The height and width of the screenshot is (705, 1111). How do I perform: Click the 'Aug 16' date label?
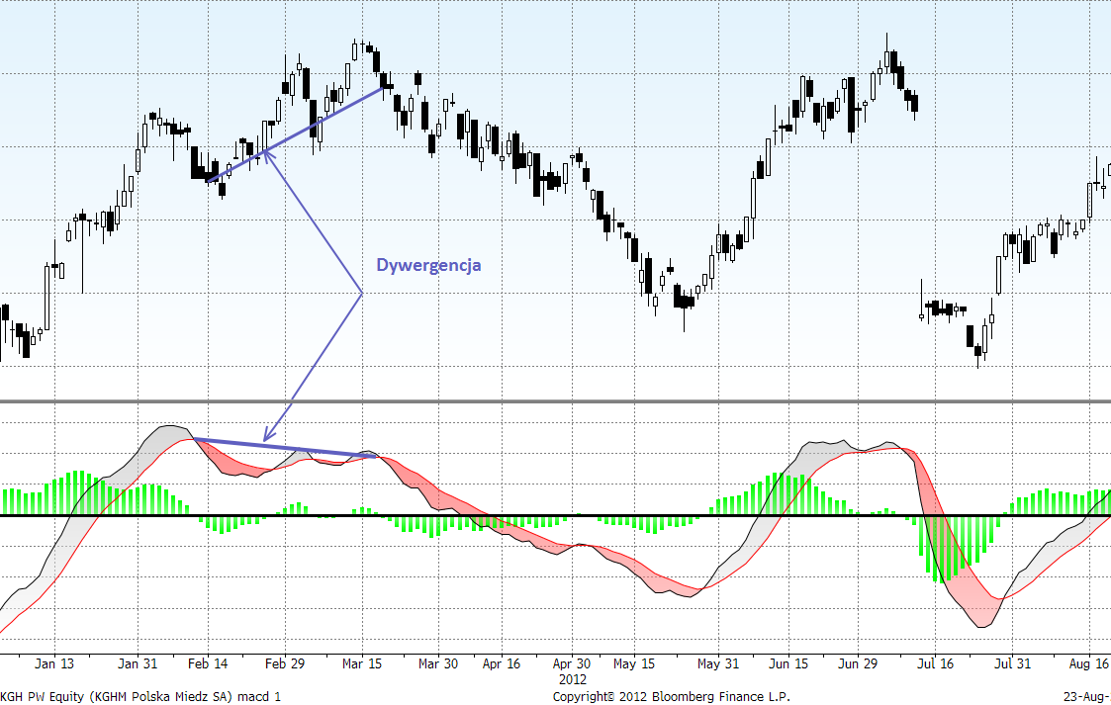(1089, 663)
